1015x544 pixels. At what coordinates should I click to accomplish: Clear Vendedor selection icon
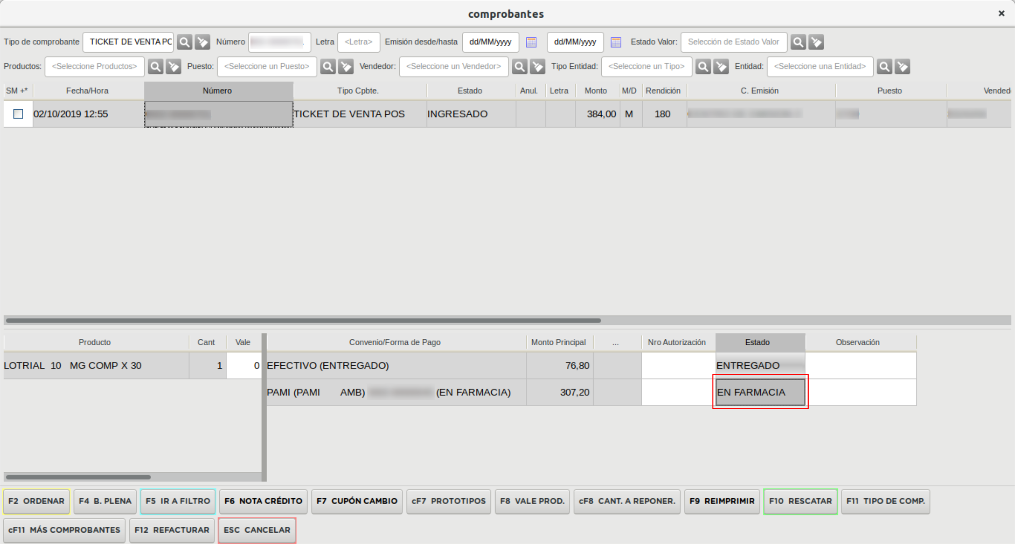coord(538,67)
